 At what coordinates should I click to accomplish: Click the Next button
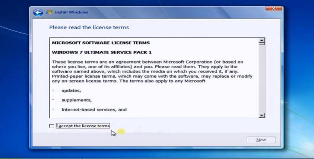tap(261, 140)
